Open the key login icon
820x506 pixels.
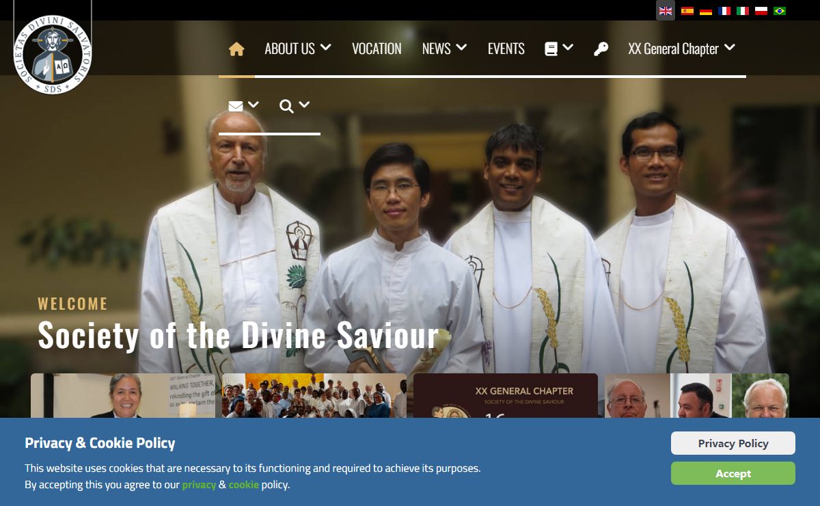coord(601,49)
